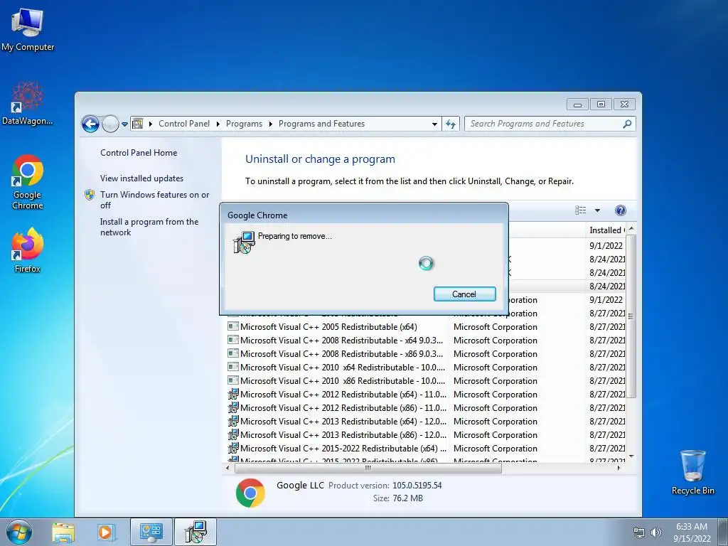Click the breadcrumb root folder icon

pos(137,124)
